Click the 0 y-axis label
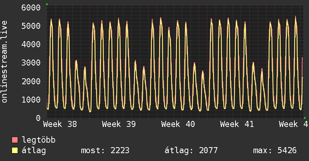The height and width of the screenshot is (161, 309). point(38,118)
